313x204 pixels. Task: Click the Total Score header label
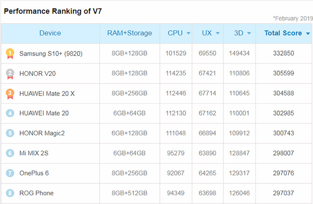pos(283,33)
